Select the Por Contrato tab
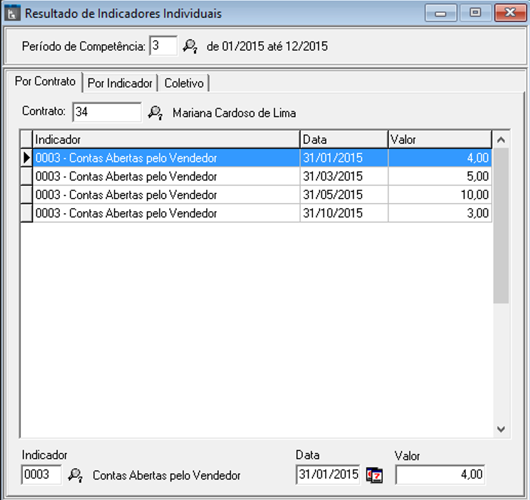The height and width of the screenshot is (500, 530). tap(45, 82)
